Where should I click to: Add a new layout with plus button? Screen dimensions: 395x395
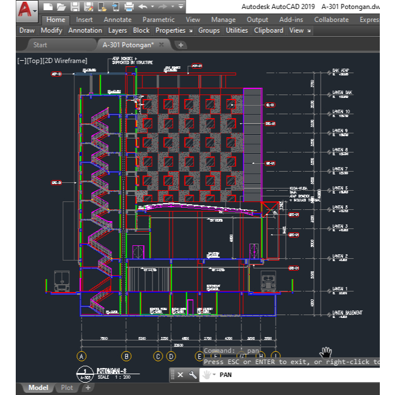[88, 388]
